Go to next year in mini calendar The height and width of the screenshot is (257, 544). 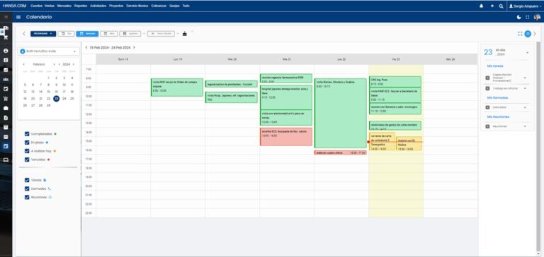pyautogui.click(x=74, y=64)
